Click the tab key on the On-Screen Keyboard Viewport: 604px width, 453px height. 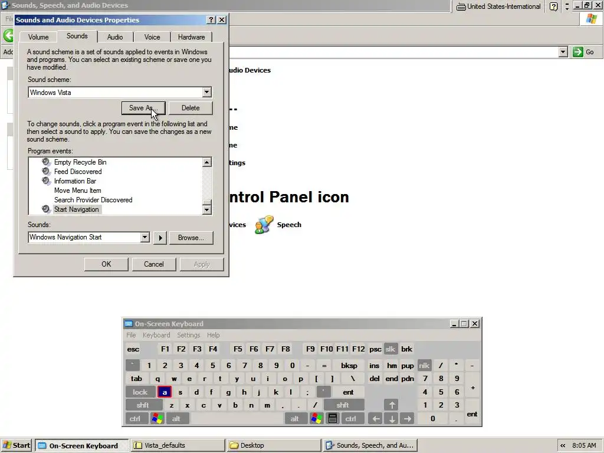tap(136, 379)
